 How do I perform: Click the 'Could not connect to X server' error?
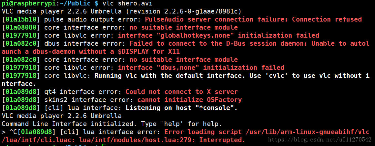tap(182, 92)
